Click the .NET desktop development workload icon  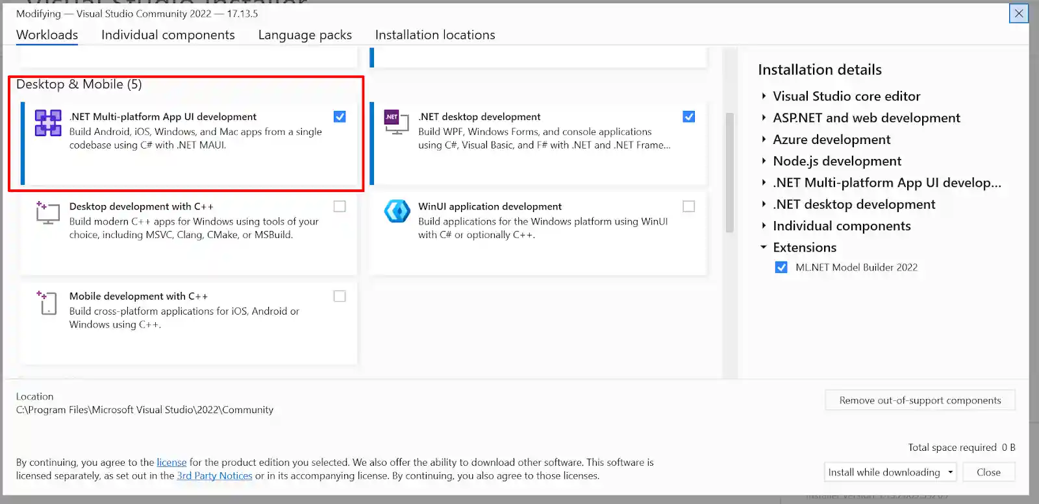396,122
